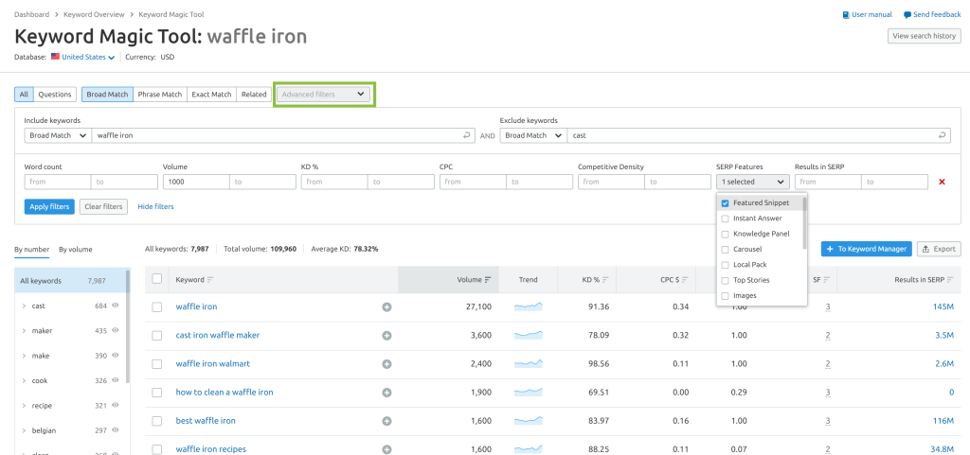Click the plus icon beside waffle iron keyword
The image size is (970, 455).
coord(386,306)
